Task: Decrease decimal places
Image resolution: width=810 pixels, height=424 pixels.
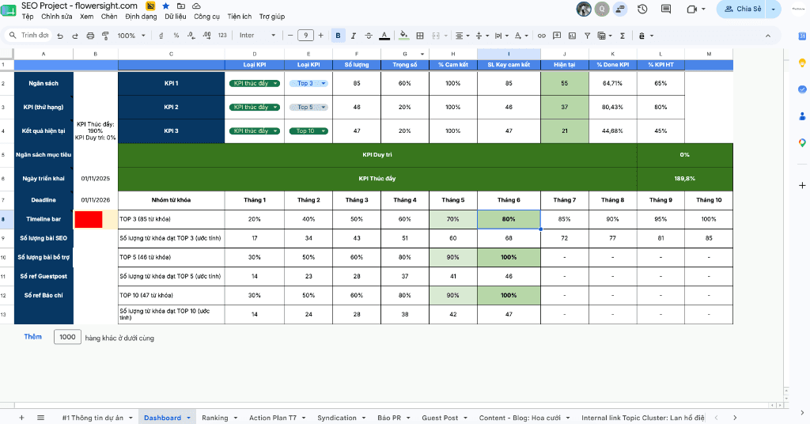Action: 191,36
